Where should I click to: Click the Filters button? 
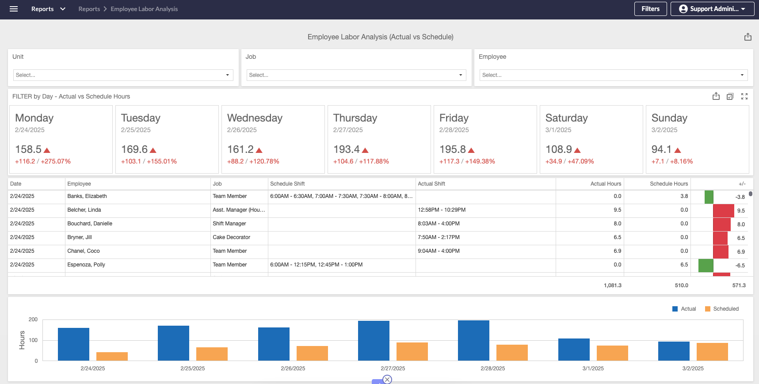[x=650, y=9]
